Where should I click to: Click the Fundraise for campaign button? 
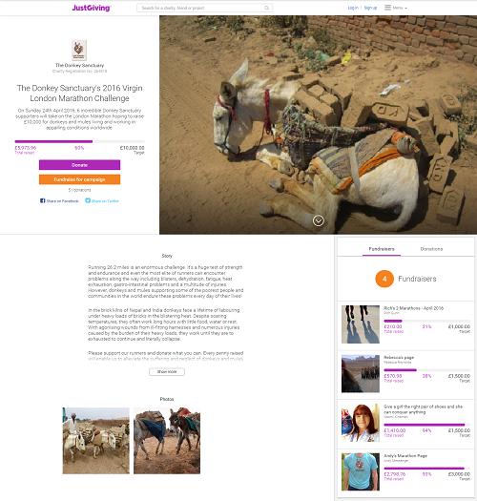pyautogui.click(x=79, y=179)
